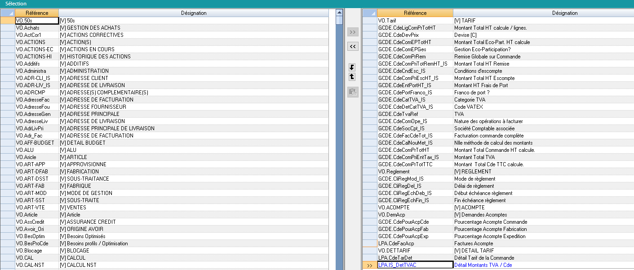Screen dimensions: 634x270
Task: Click the VO.50s reference edit cell
Action: [37, 21]
